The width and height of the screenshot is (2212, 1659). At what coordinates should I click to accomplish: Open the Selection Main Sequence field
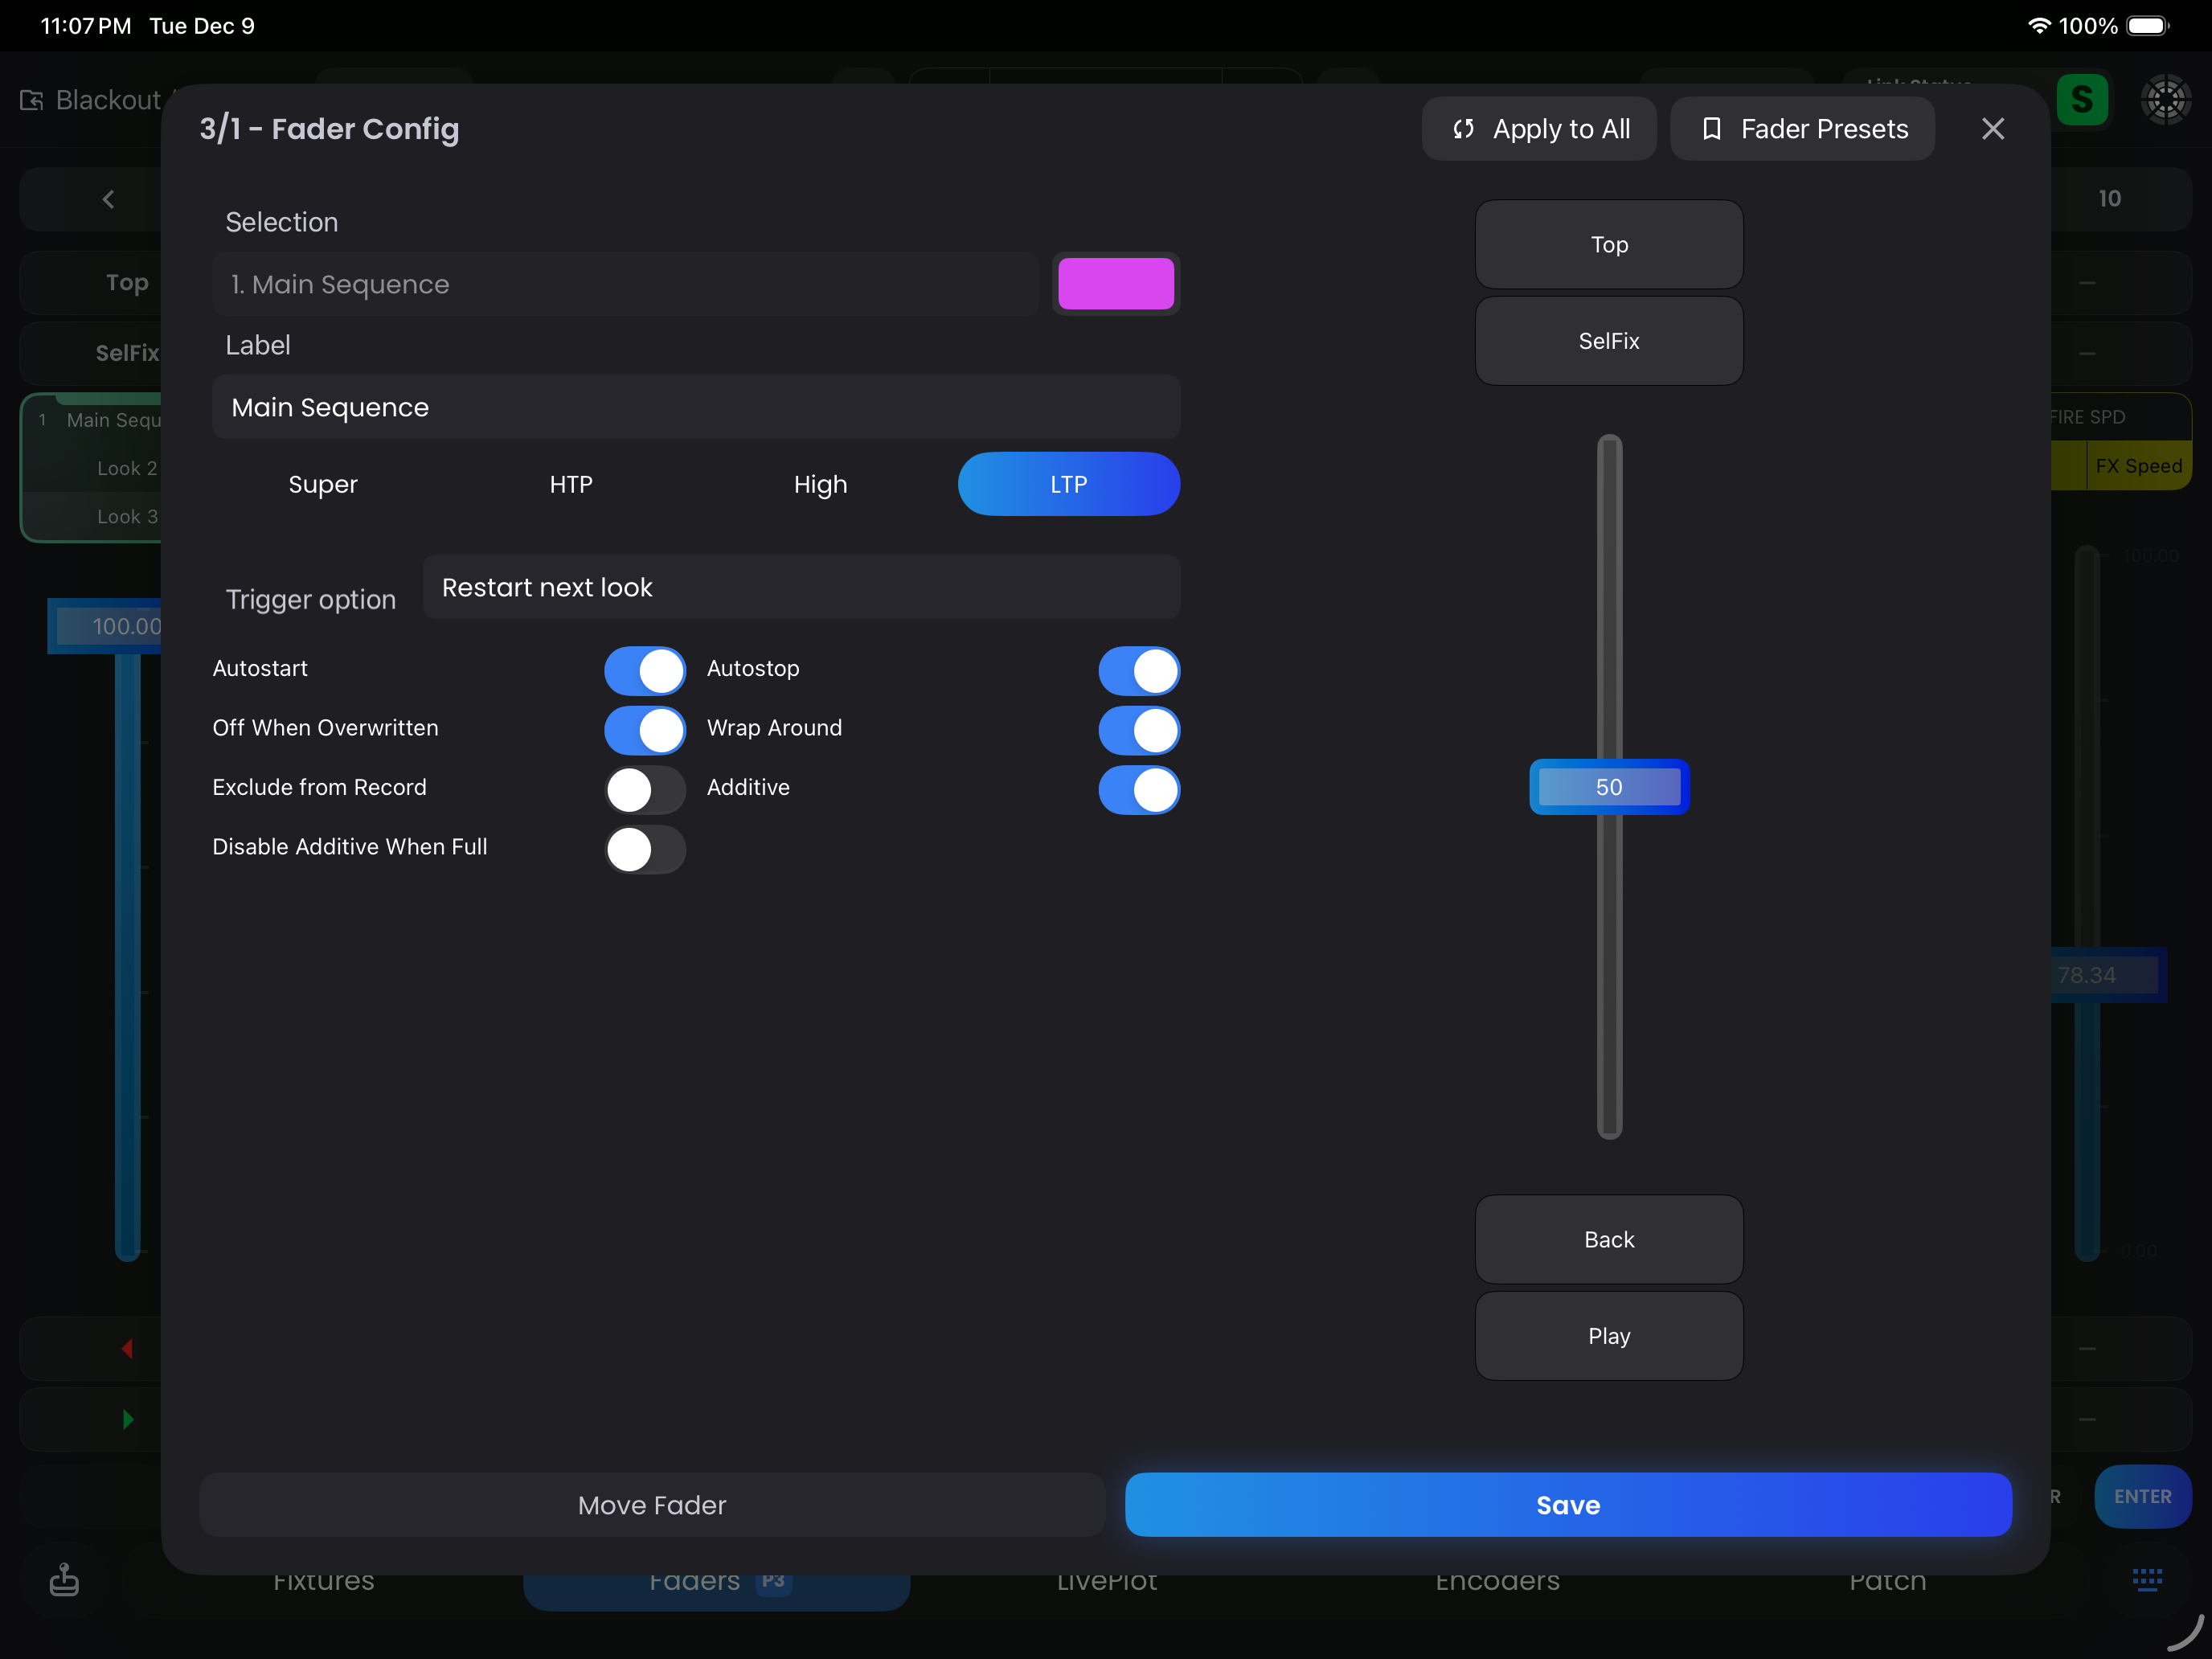(625, 285)
